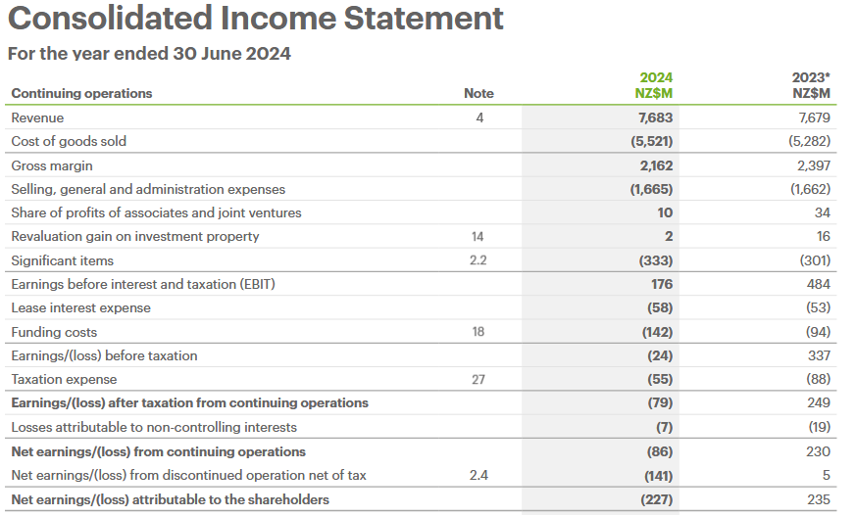Click the Note column header
Screen dimensions: 855x517
478,93
